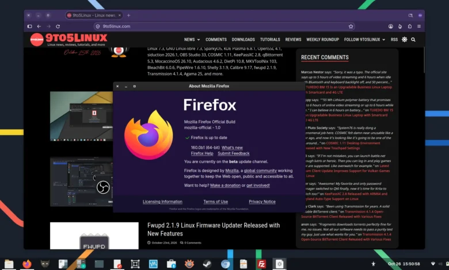Open the Firefox hamburger application menu

coord(419,26)
